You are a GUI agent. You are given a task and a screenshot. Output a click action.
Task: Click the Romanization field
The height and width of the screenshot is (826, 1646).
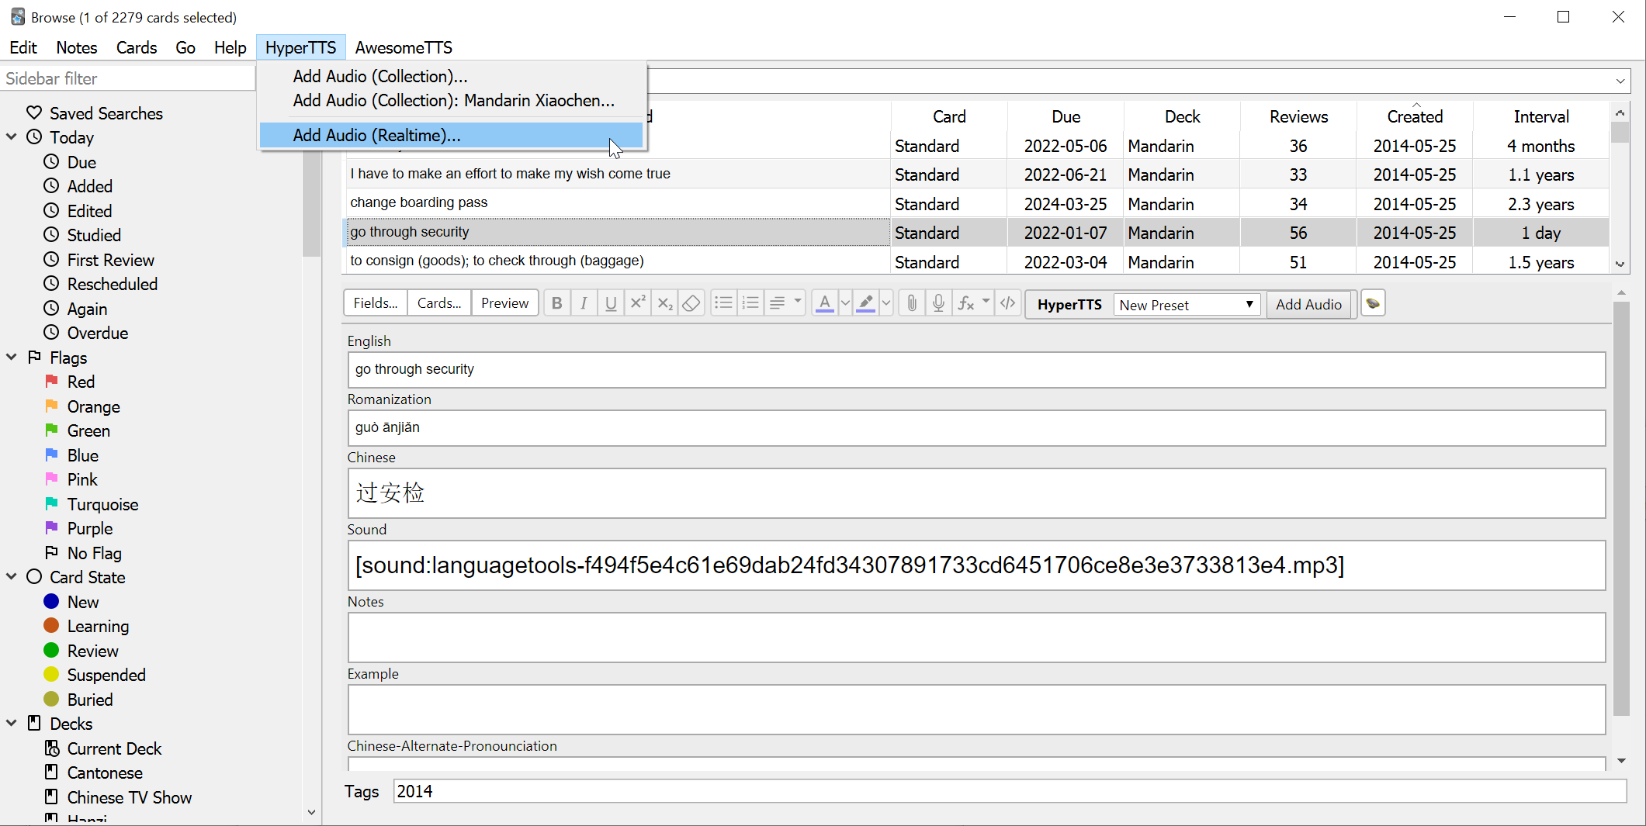[976, 427]
